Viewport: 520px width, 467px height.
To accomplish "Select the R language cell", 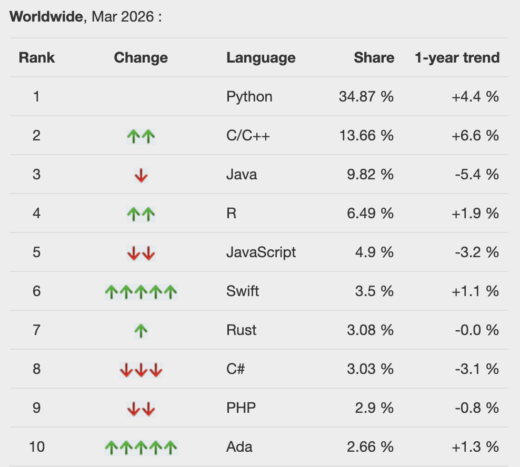I will (232, 214).
